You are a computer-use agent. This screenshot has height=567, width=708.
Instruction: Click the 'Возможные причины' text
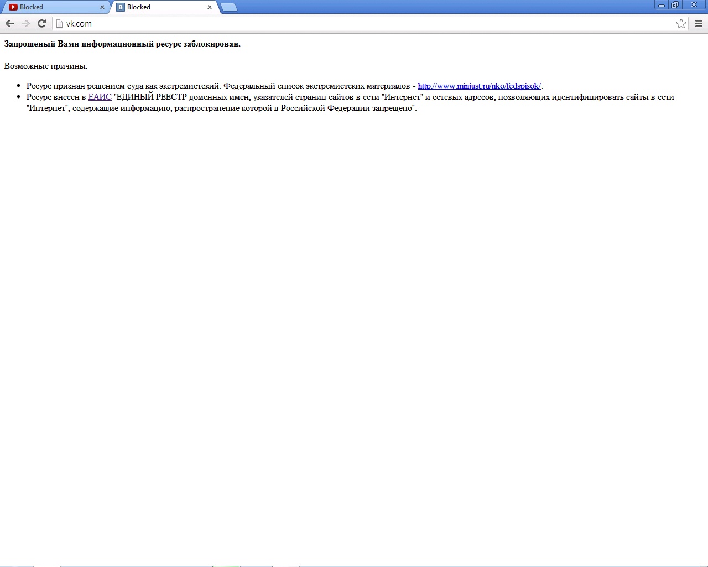coord(46,66)
